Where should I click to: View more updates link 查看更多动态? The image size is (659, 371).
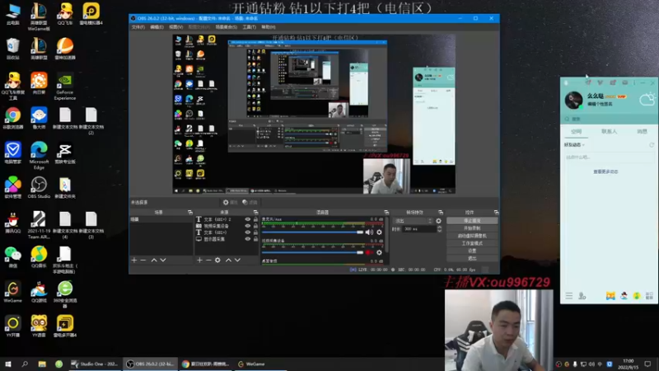click(605, 172)
